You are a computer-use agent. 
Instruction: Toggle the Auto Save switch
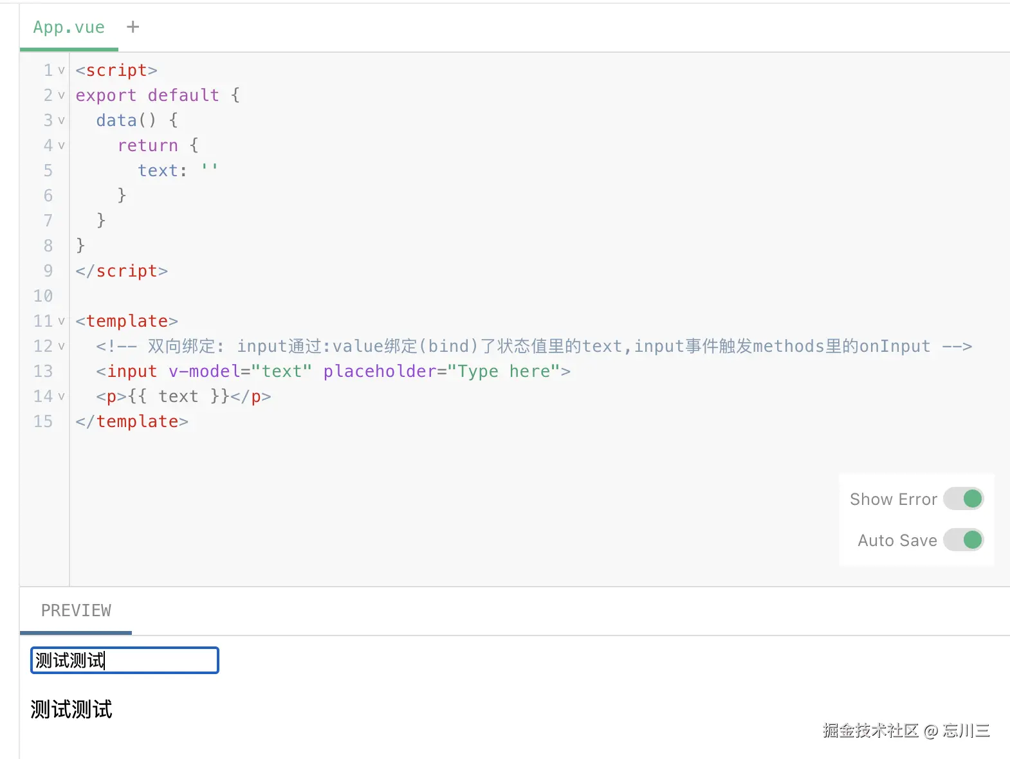click(963, 540)
